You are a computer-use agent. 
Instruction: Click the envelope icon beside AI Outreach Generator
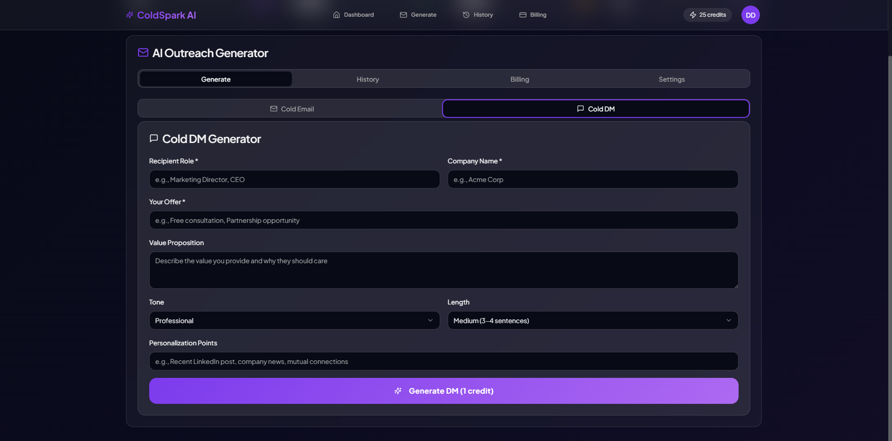tap(143, 52)
